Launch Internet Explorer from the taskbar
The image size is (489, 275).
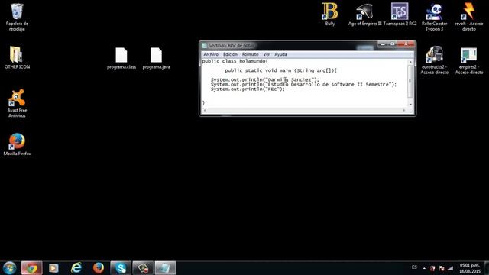pos(76,268)
